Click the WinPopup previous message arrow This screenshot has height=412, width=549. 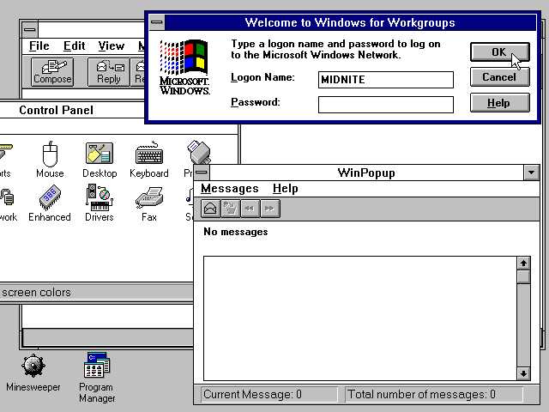click(250, 209)
